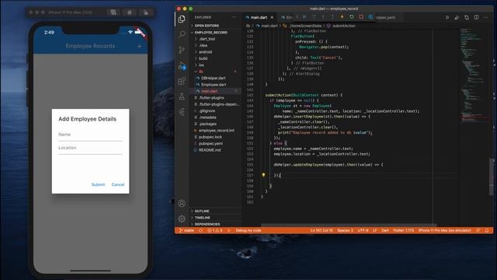Open the Run and Debug view

(x=182, y=65)
